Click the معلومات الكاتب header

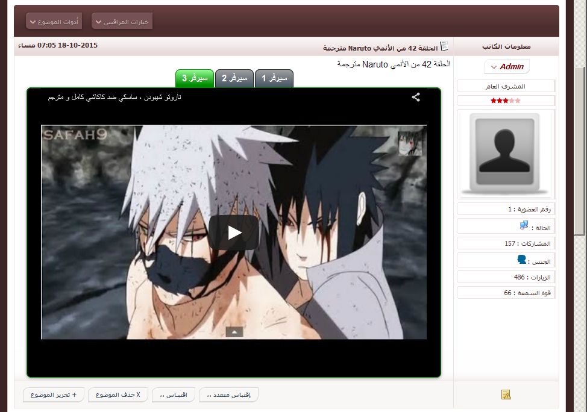click(506, 46)
